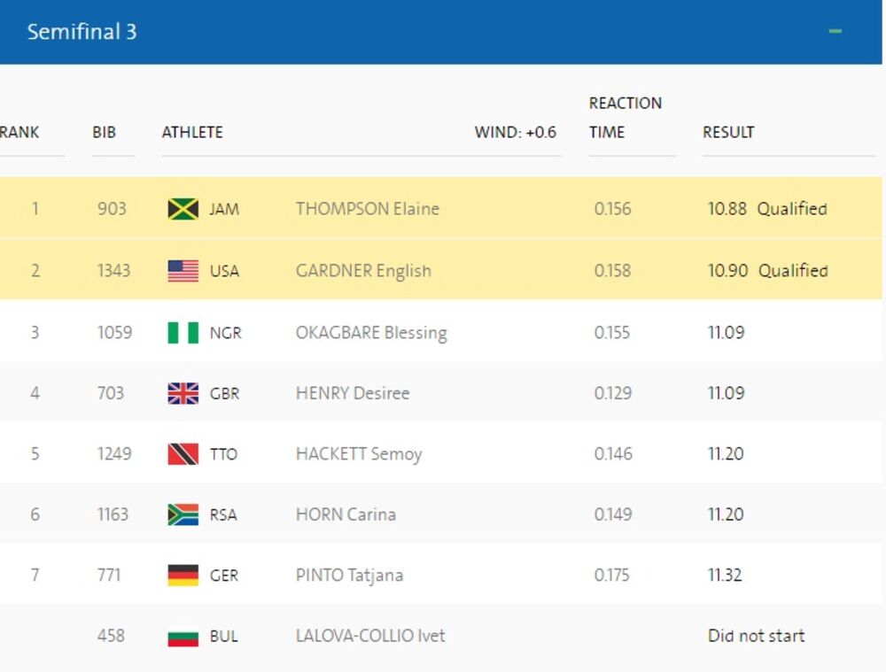Open GARDNER English athlete profile
The height and width of the screenshot is (672, 886).
(363, 271)
